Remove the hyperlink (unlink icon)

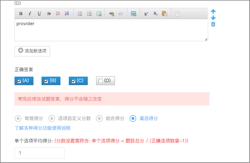(120, 14)
